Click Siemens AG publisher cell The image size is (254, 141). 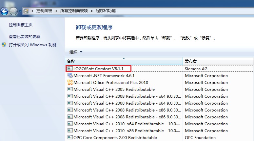[x=196, y=69]
